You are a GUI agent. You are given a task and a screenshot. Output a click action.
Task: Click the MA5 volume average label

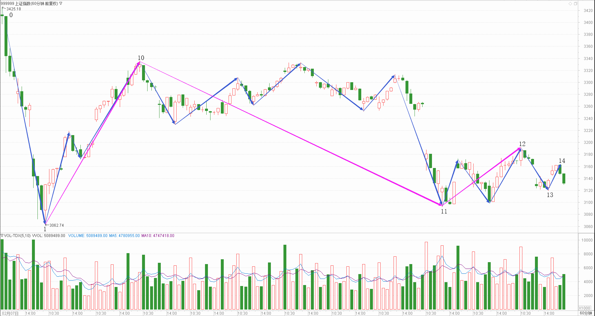(124, 236)
